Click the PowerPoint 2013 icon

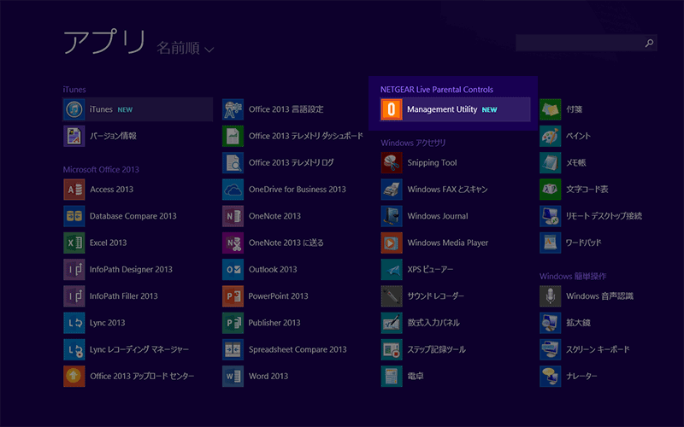tap(233, 295)
